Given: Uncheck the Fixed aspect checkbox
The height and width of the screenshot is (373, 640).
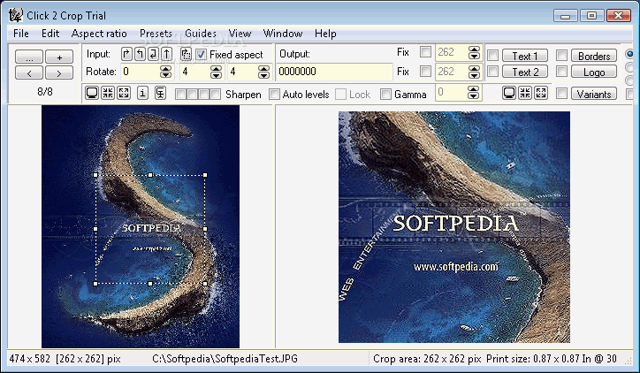Looking at the screenshot, I should pos(201,54).
